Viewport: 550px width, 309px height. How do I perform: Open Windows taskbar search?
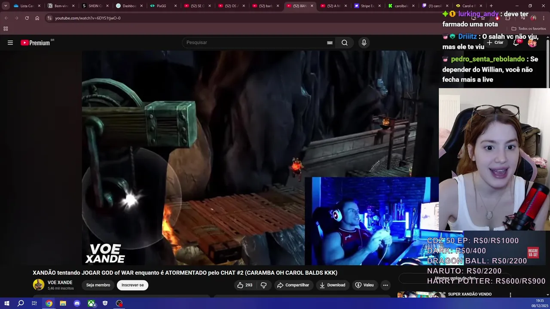coord(21,303)
